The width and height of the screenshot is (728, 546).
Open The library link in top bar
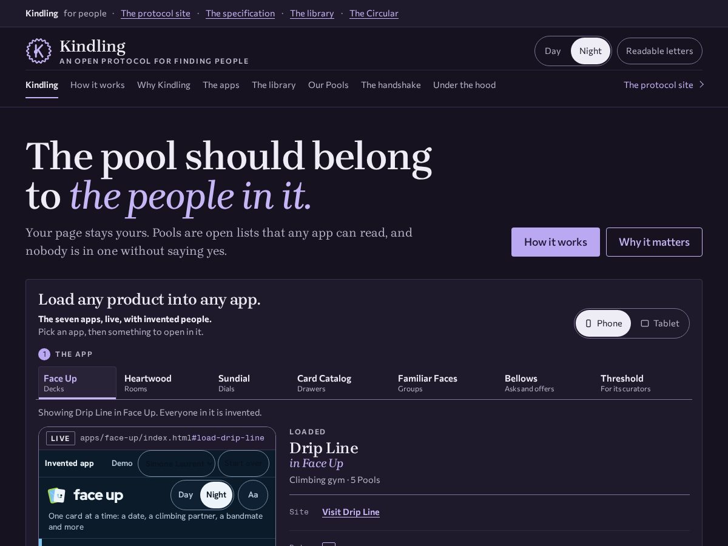pyautogui.click(x=312, y=13)
